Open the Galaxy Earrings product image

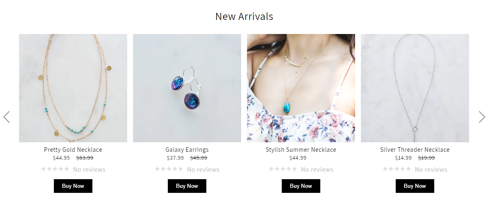point(187,88)
